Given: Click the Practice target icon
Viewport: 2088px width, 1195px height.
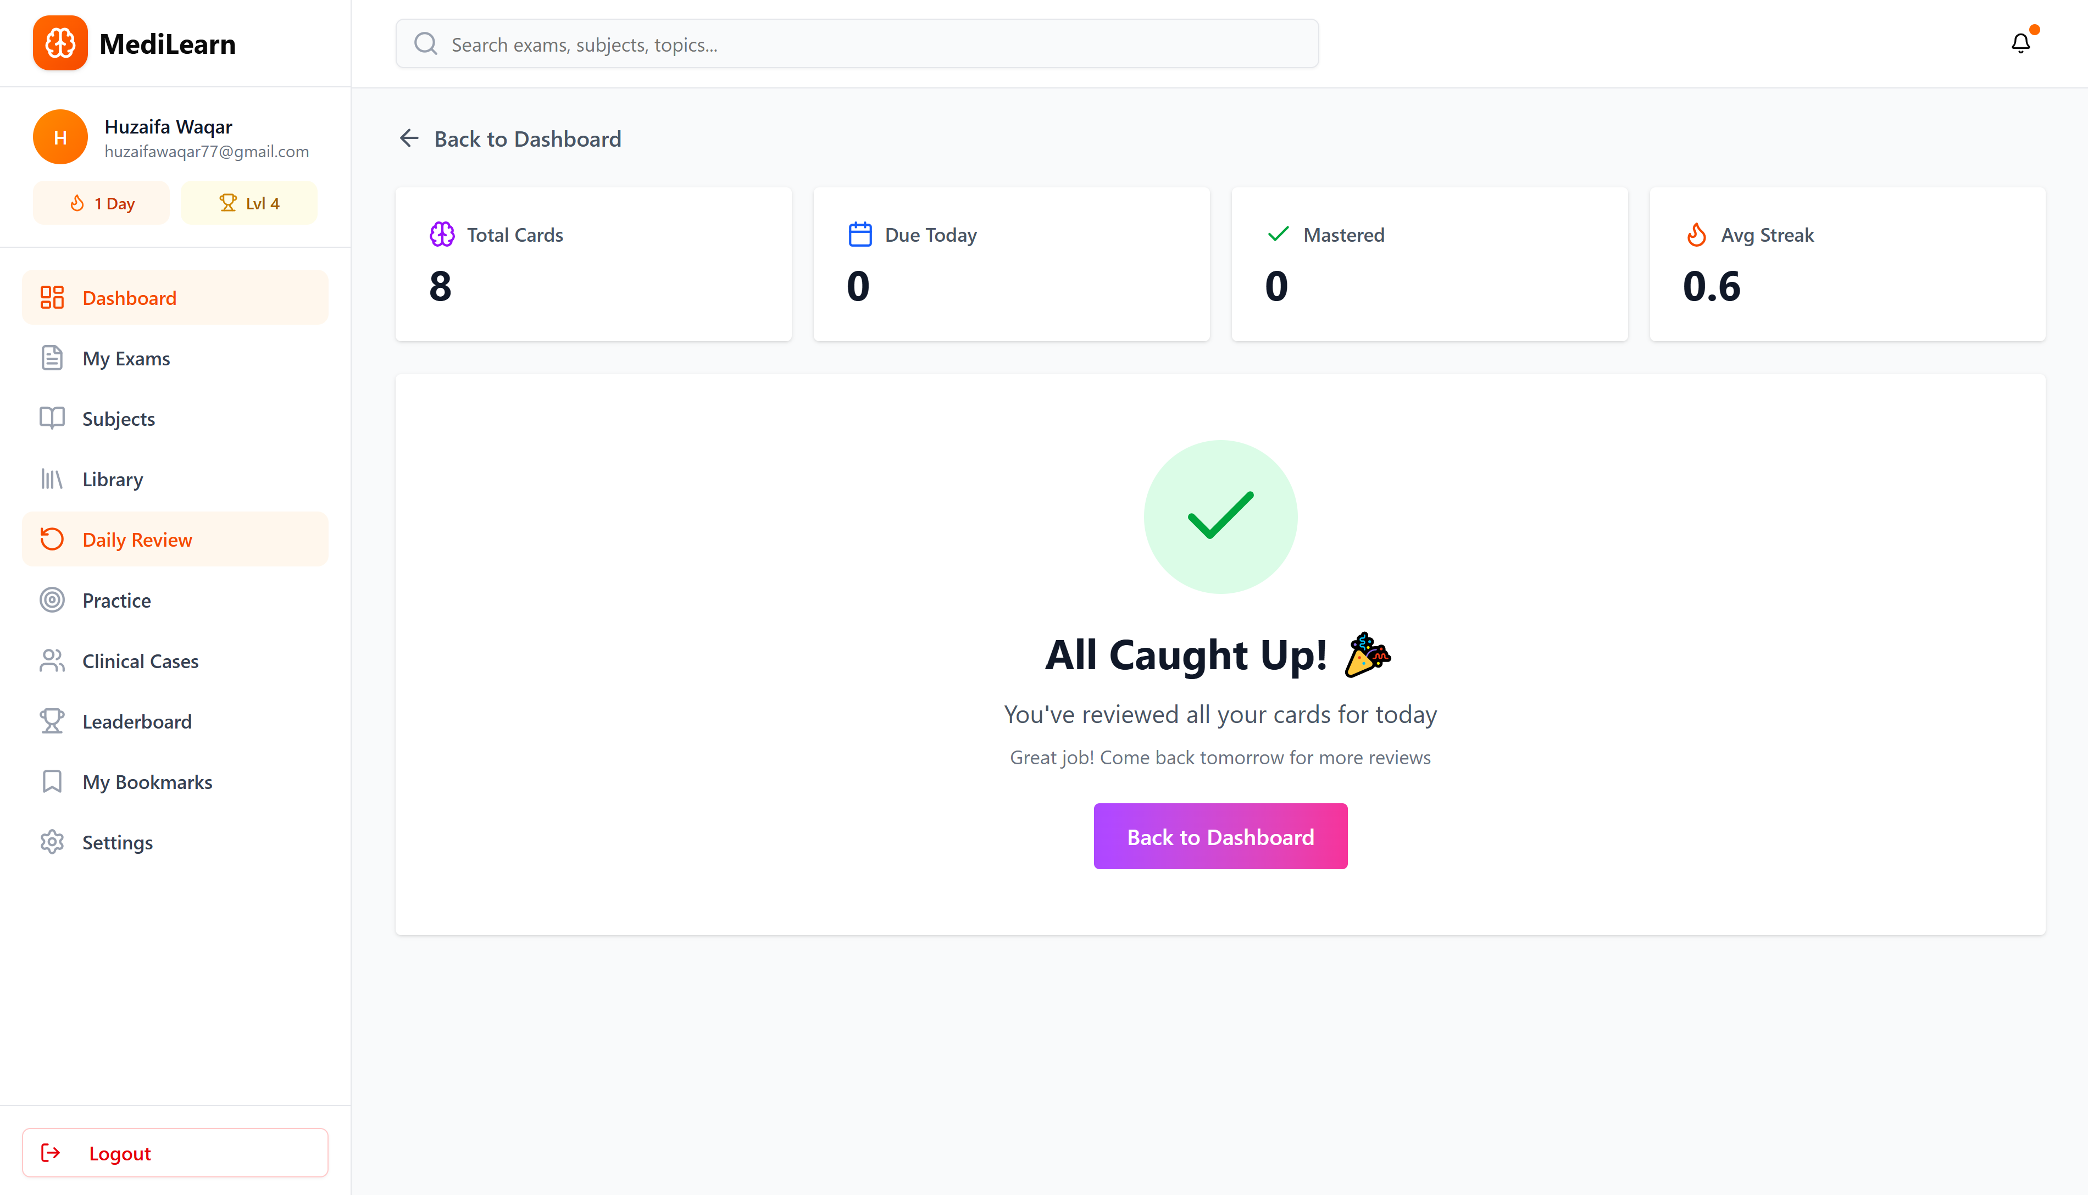Looking at the screenshot, I should click(x=52, y=600).
